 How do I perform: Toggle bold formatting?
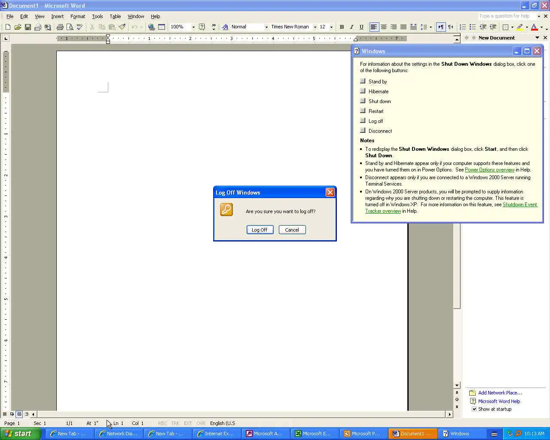click(x=342, y=27)
